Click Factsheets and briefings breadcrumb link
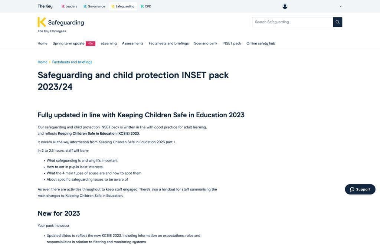Image resolution: width=380 pixels, height=245 pixels. [x=72, y=62]
